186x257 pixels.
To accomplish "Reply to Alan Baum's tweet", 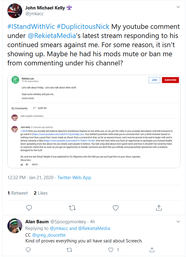I will [28, 250].
